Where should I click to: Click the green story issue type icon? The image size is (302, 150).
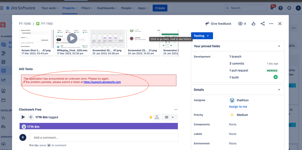(x=38, y=24)
